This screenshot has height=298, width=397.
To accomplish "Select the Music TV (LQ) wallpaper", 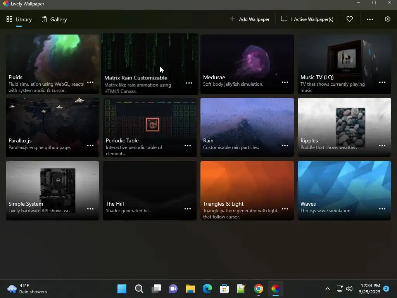I will pos(344,64).
